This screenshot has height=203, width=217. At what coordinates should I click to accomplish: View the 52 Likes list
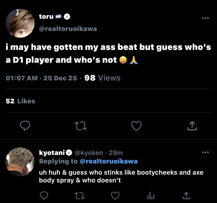(x=20, y=101)
